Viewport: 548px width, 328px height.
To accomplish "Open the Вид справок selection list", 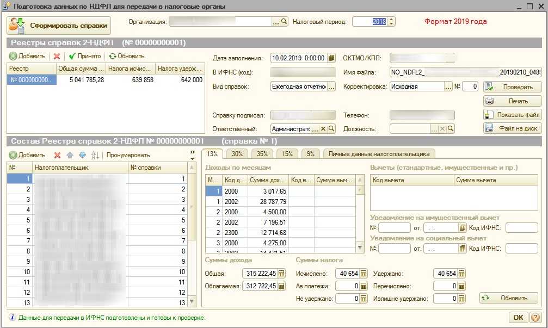I will (331, 86).
